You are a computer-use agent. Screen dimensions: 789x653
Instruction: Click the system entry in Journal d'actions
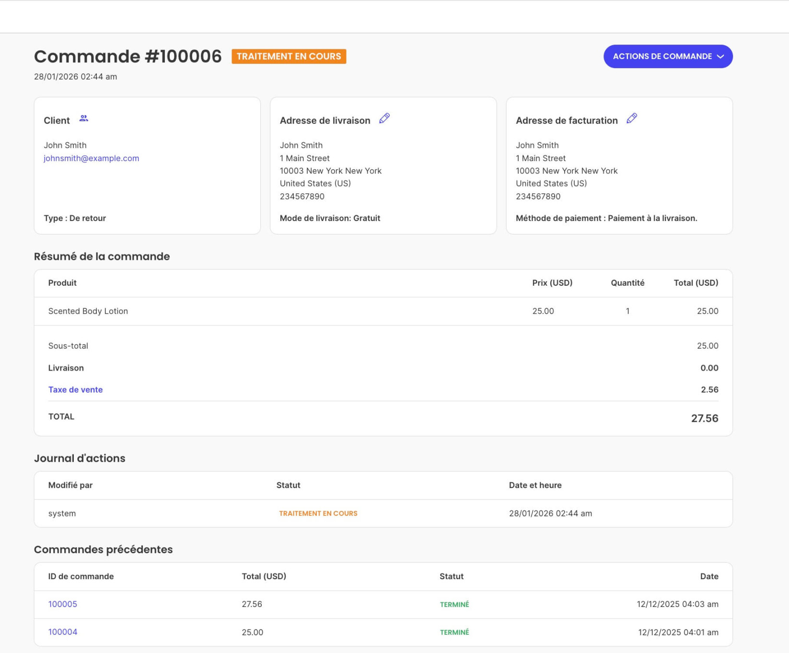point(62,513)
